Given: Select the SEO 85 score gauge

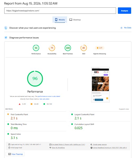Looking at the screenshot, I should click(84, 48).
